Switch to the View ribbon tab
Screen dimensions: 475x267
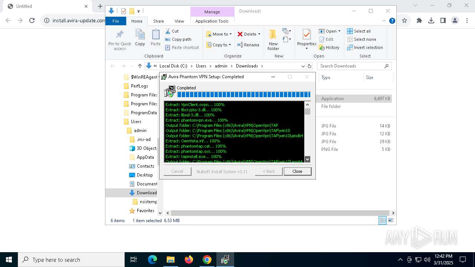pyautogui.click(x=179, y=21)
